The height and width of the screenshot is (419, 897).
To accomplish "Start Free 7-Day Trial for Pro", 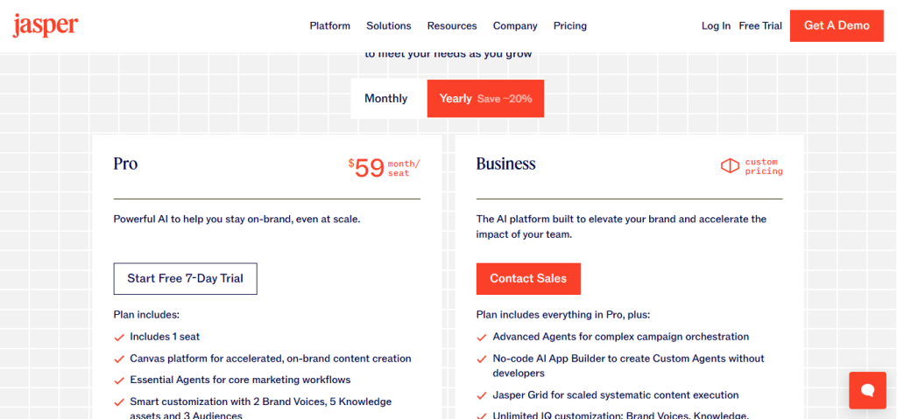I will pos(185,279).
